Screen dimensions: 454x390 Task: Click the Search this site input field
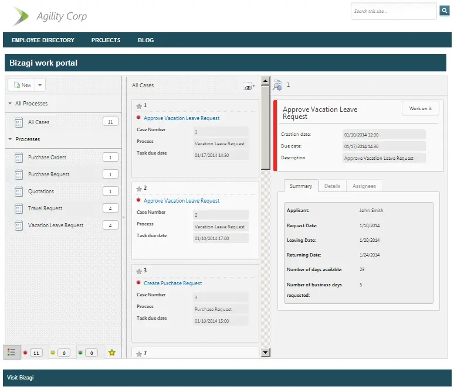point(394,11)
